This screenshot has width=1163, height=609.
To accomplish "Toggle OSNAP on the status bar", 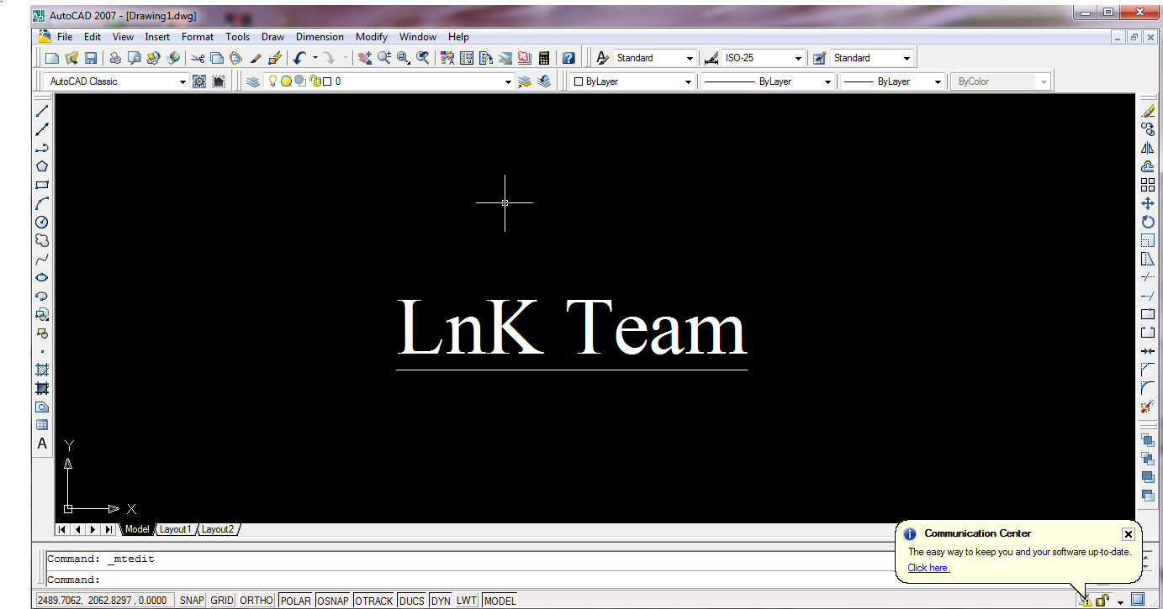I will coord(332,600).
